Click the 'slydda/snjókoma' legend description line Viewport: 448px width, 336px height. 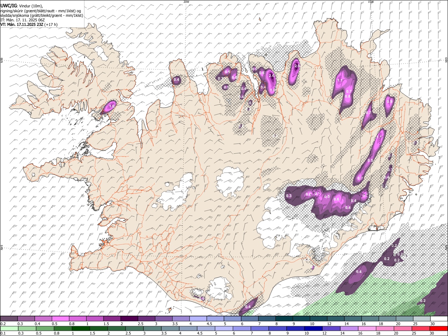(x=42, y=15)
